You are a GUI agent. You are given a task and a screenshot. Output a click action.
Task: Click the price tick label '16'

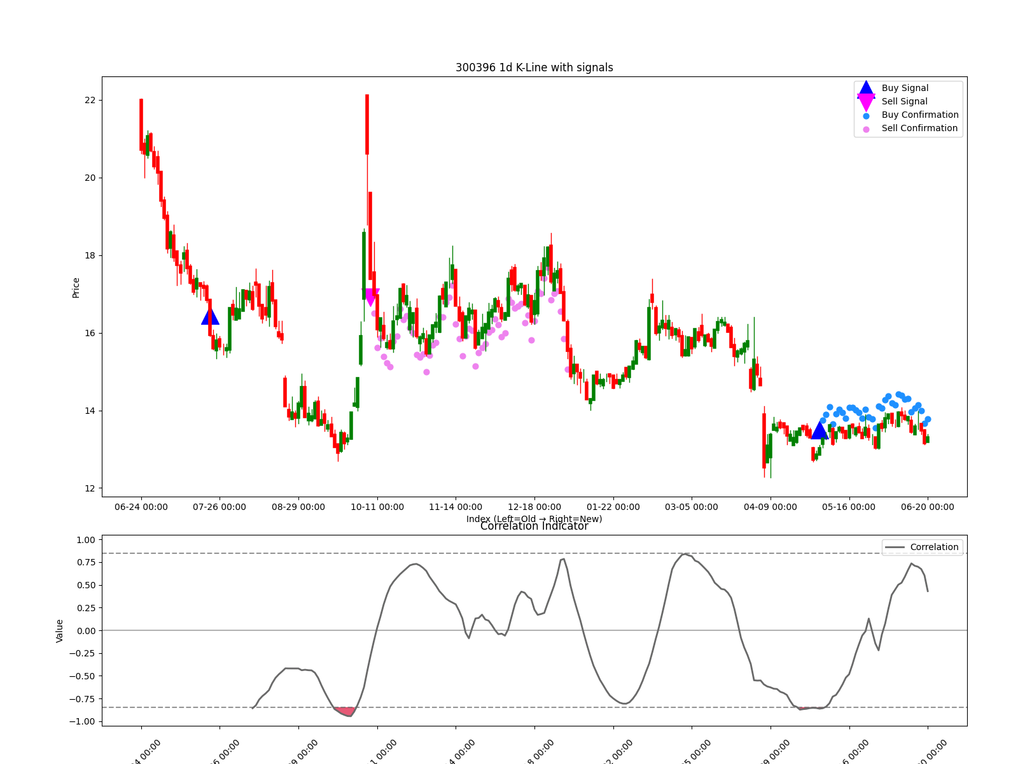point(90,334)
